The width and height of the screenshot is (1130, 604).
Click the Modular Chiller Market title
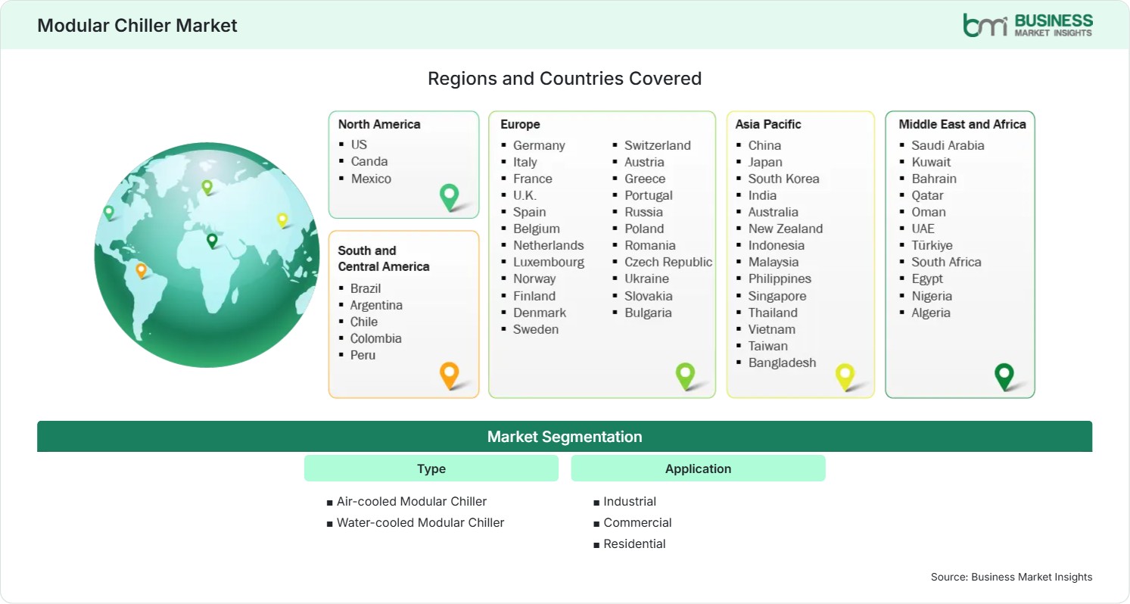[137, 26]
